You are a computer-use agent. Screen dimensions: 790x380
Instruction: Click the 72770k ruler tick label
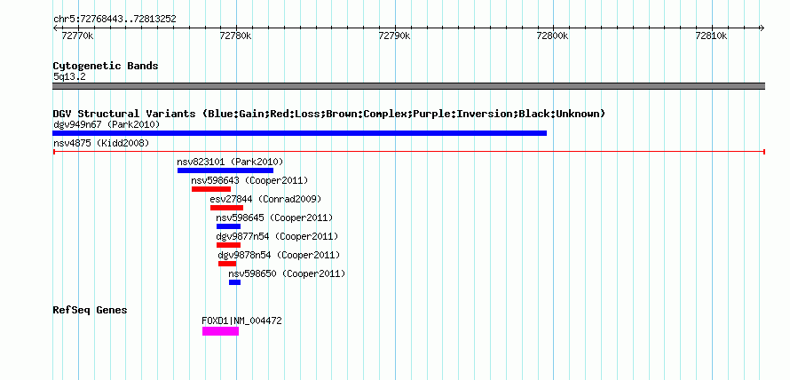77,36
